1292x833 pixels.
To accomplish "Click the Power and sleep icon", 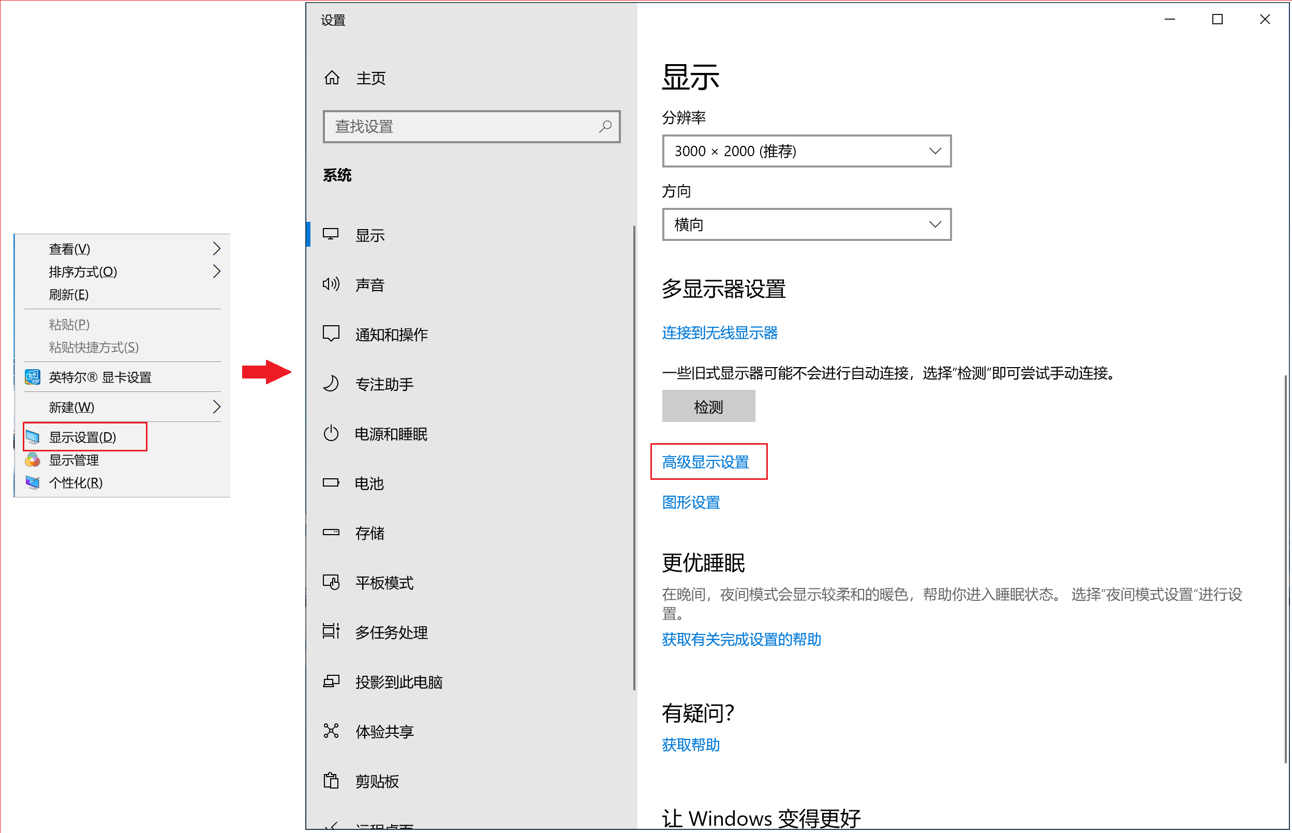I will (x=331, y=434).
